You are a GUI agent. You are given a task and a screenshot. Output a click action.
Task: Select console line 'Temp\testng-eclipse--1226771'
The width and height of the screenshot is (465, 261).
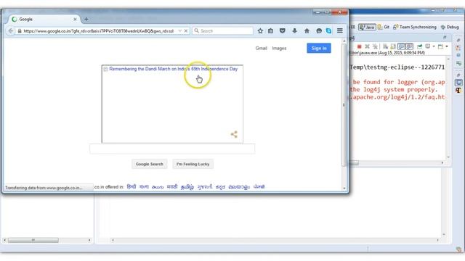(x=397, y=67)
